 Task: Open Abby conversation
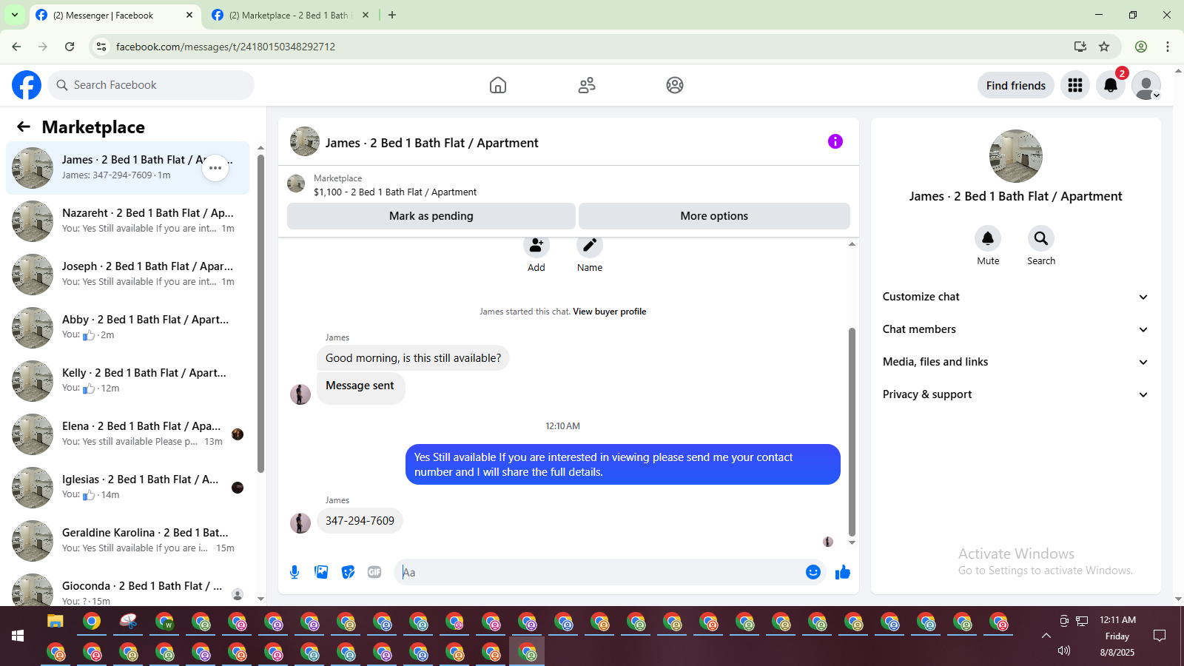[x=127, y=328]
